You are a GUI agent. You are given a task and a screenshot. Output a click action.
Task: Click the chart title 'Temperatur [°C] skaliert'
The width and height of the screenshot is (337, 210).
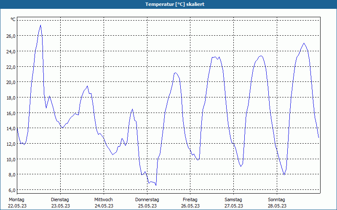tap(175, 4)
